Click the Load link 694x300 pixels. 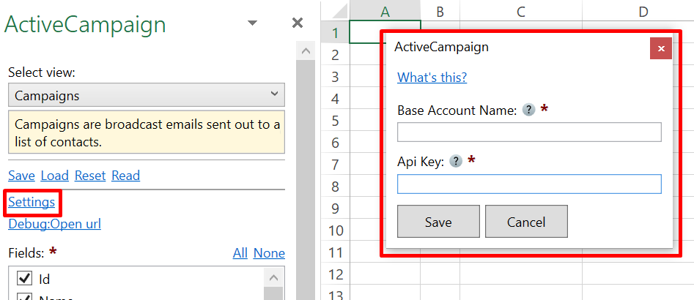tap(54, 176)
